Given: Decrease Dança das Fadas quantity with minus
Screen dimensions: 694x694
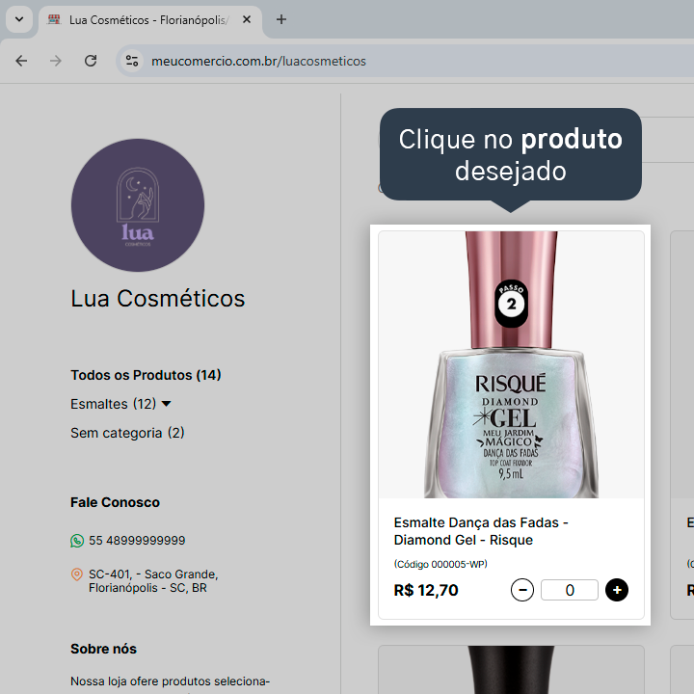Looking at the screenshot, I should [522, 590].
